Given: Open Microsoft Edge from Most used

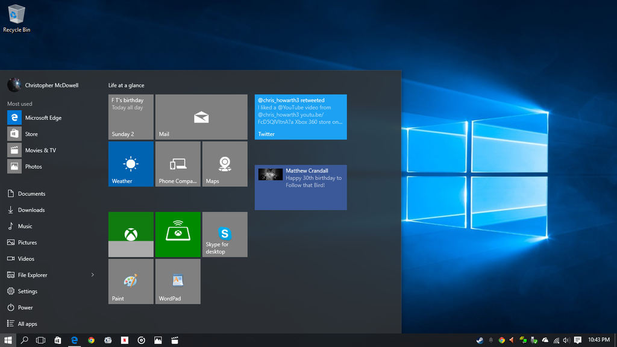Looking at the screenshot, I should (x=42, y=118).
